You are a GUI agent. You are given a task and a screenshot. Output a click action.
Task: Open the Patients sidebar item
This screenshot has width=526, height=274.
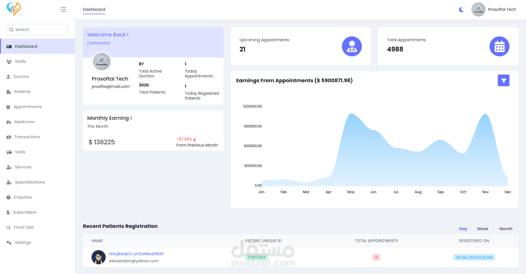click(38, 92)
